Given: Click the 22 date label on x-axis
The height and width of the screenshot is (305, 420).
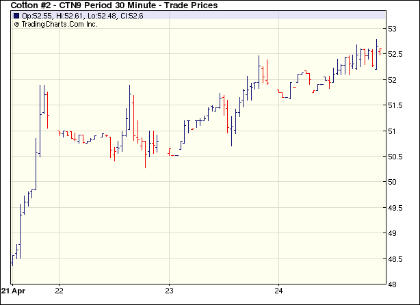Looking at the screenshot, I should 60,291.
